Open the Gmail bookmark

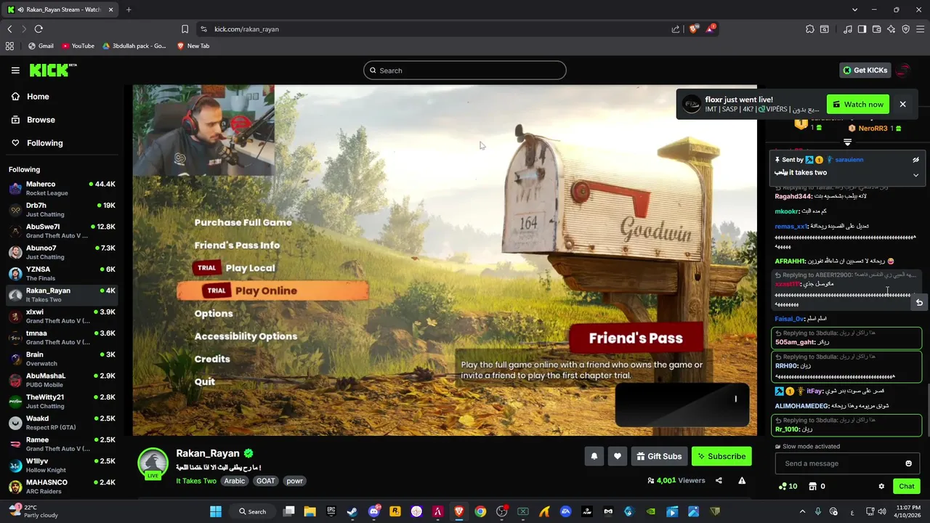click(41, 46)
